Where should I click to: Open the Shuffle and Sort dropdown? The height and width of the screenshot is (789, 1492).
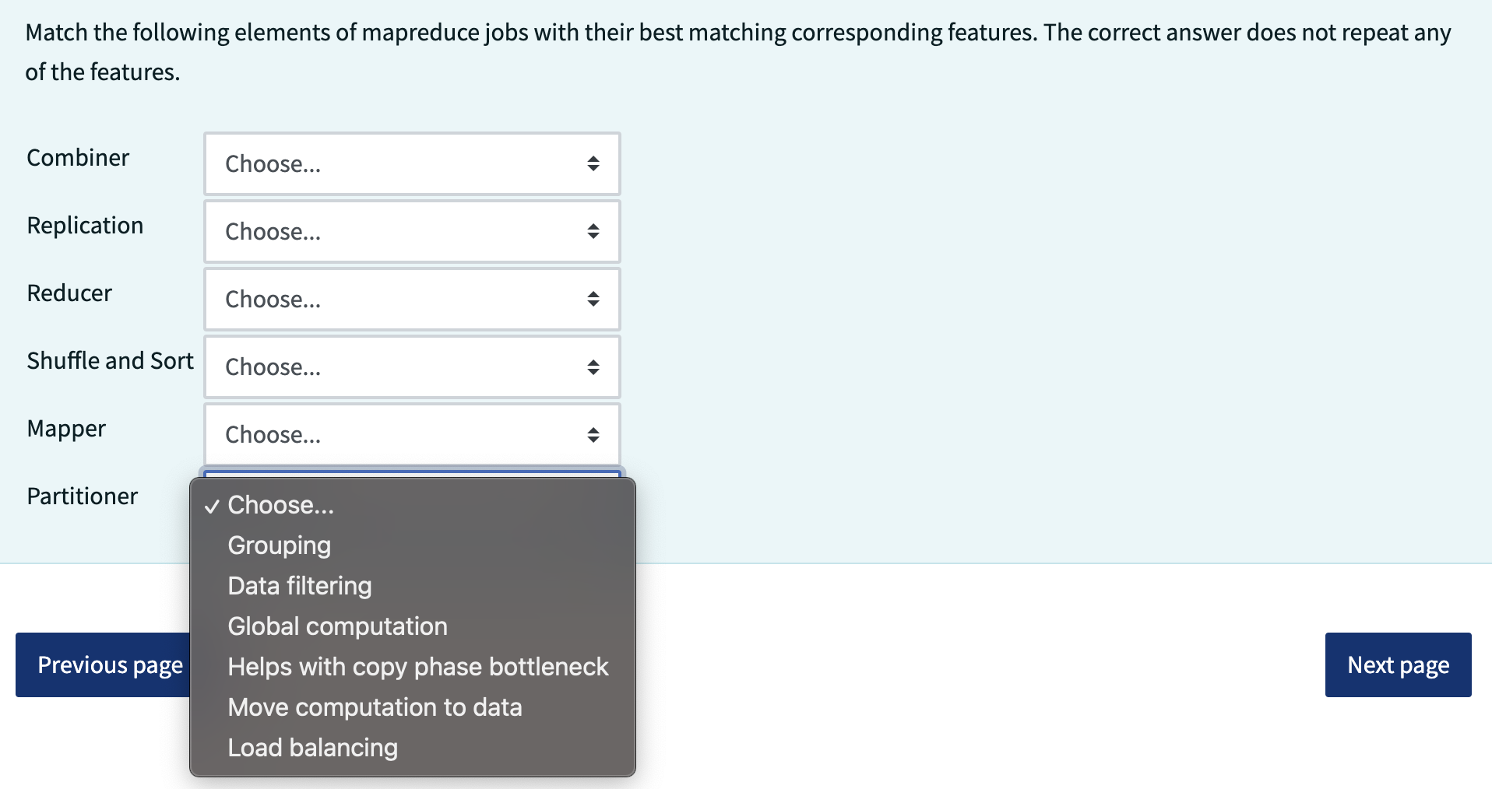[412, 366]
